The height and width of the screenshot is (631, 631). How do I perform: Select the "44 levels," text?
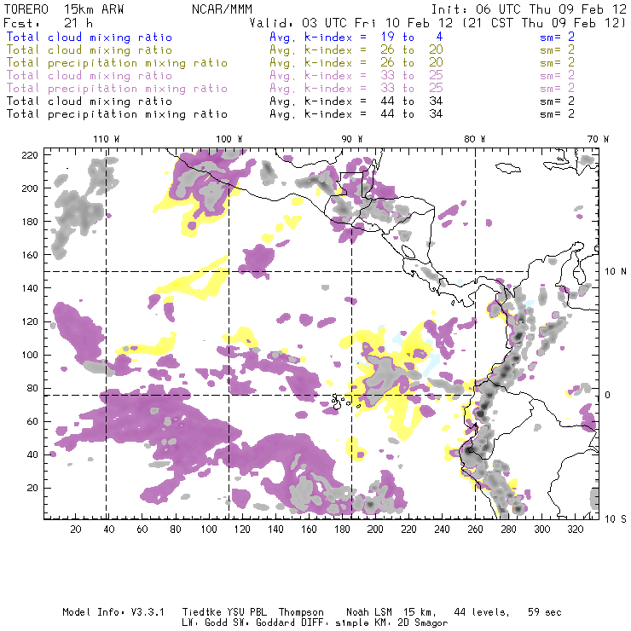coord(482,612)
